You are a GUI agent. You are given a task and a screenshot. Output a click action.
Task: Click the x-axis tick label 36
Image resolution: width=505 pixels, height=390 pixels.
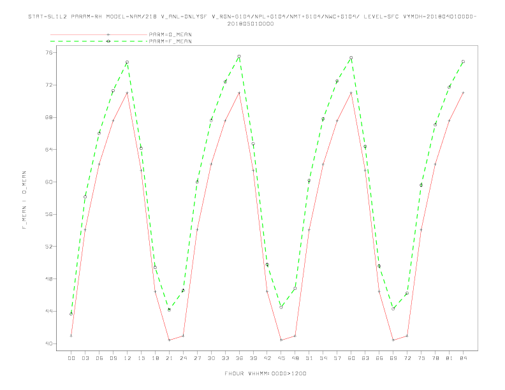pos(239,358)
